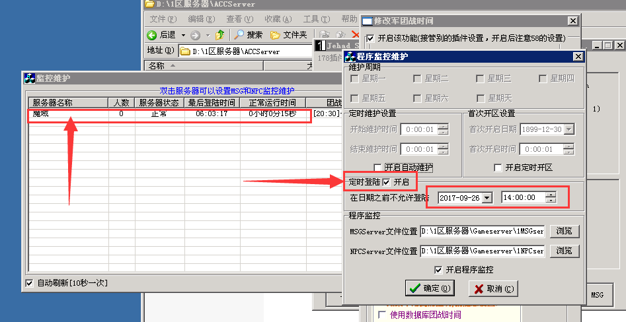Click the Search magnifier icon

click(x=239, y=35)
